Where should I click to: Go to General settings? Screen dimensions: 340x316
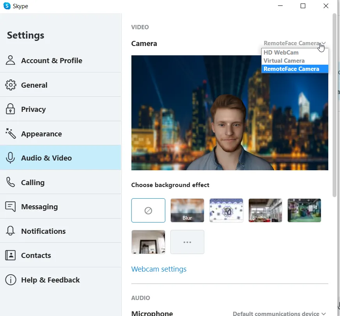[60, 85]
